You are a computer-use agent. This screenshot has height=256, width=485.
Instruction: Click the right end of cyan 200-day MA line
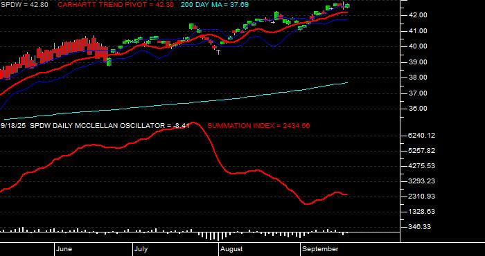coord(347,83)
